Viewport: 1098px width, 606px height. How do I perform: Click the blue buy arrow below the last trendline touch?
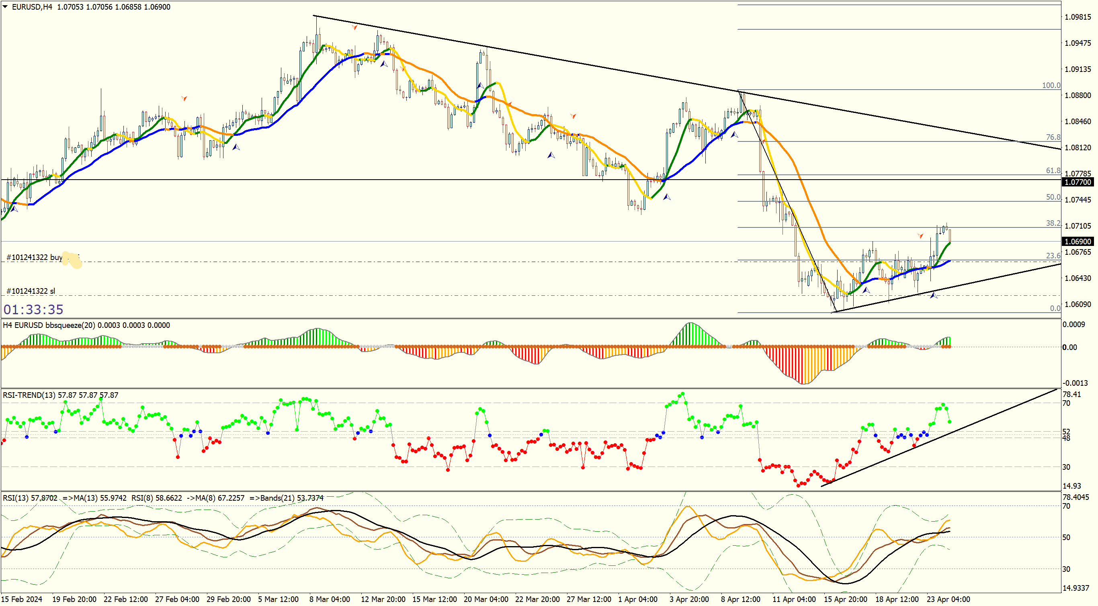click(x=934, y=295)
